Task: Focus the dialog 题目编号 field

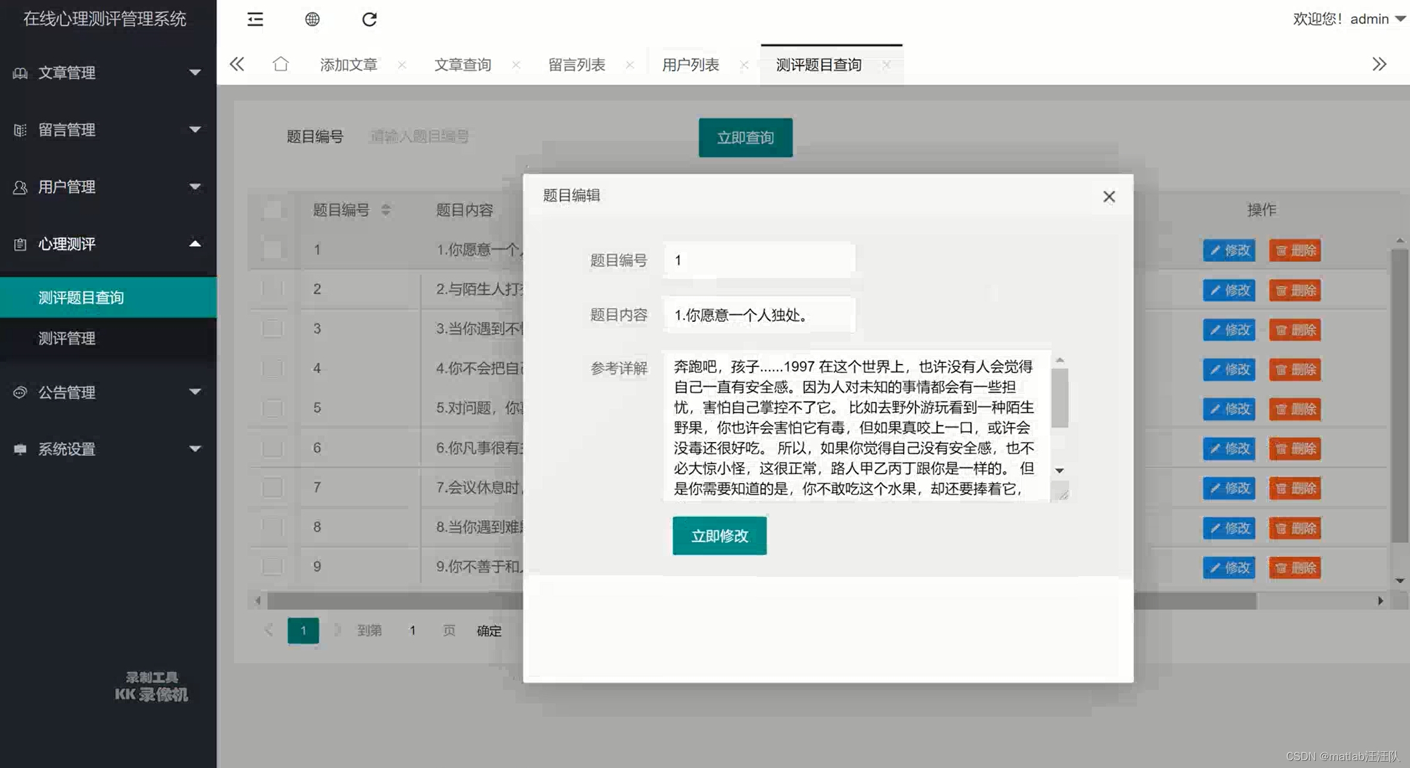Action: coord(759,260)
